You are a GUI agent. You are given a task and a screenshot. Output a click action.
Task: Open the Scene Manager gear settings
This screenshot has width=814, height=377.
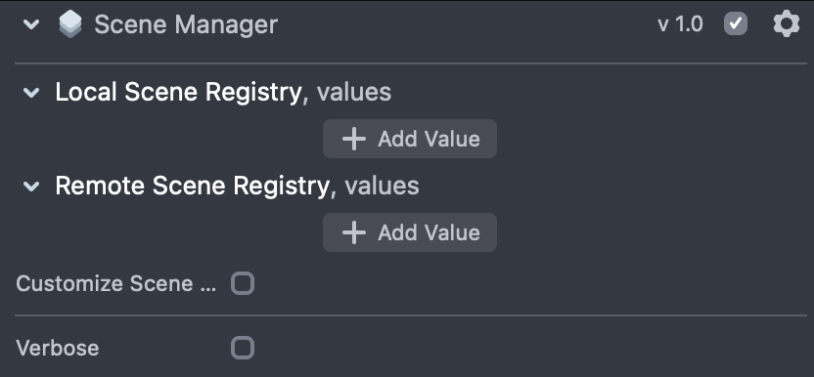[787, 23]
